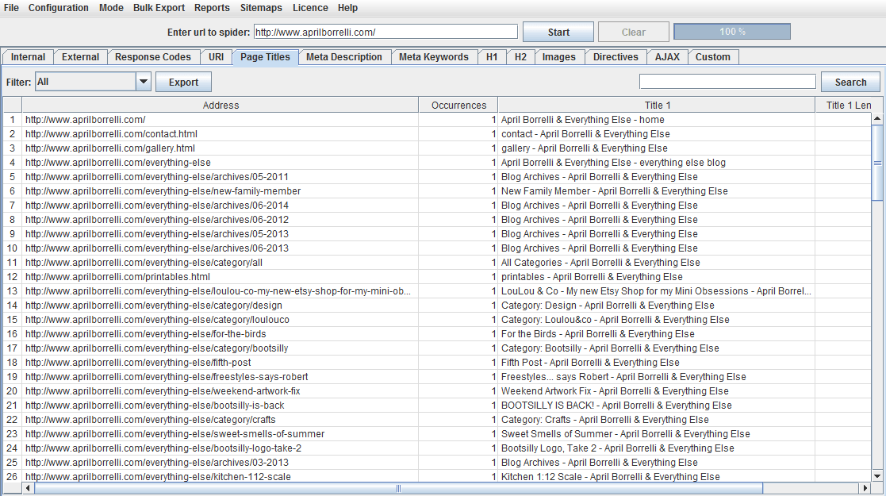Select the contact.html address row
Screen dimensions: 886x496
(x=111, y=134)
